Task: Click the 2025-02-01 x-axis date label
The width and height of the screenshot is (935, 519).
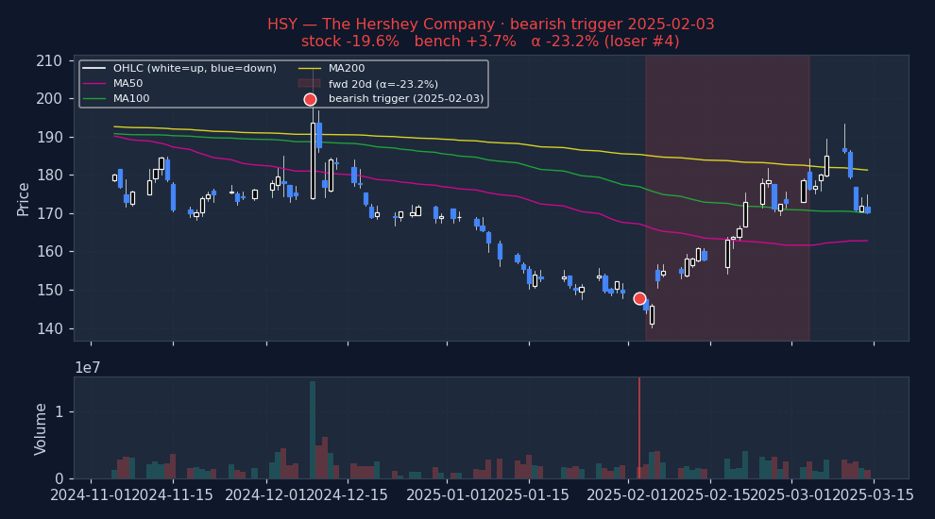Action: click(x=628, y=495)
